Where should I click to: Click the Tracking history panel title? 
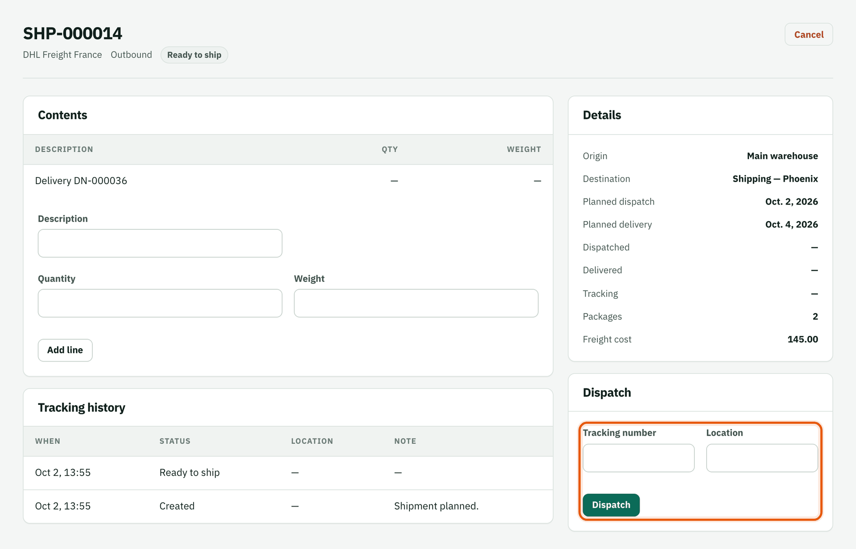(81, 408)
